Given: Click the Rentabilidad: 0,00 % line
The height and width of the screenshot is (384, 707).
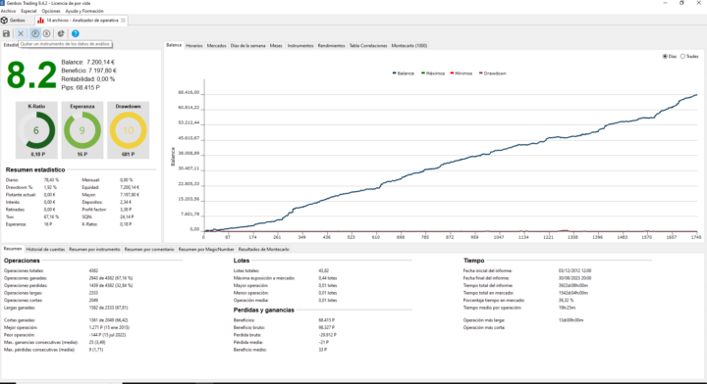Looking at the screenshot, I should point(88,79).
